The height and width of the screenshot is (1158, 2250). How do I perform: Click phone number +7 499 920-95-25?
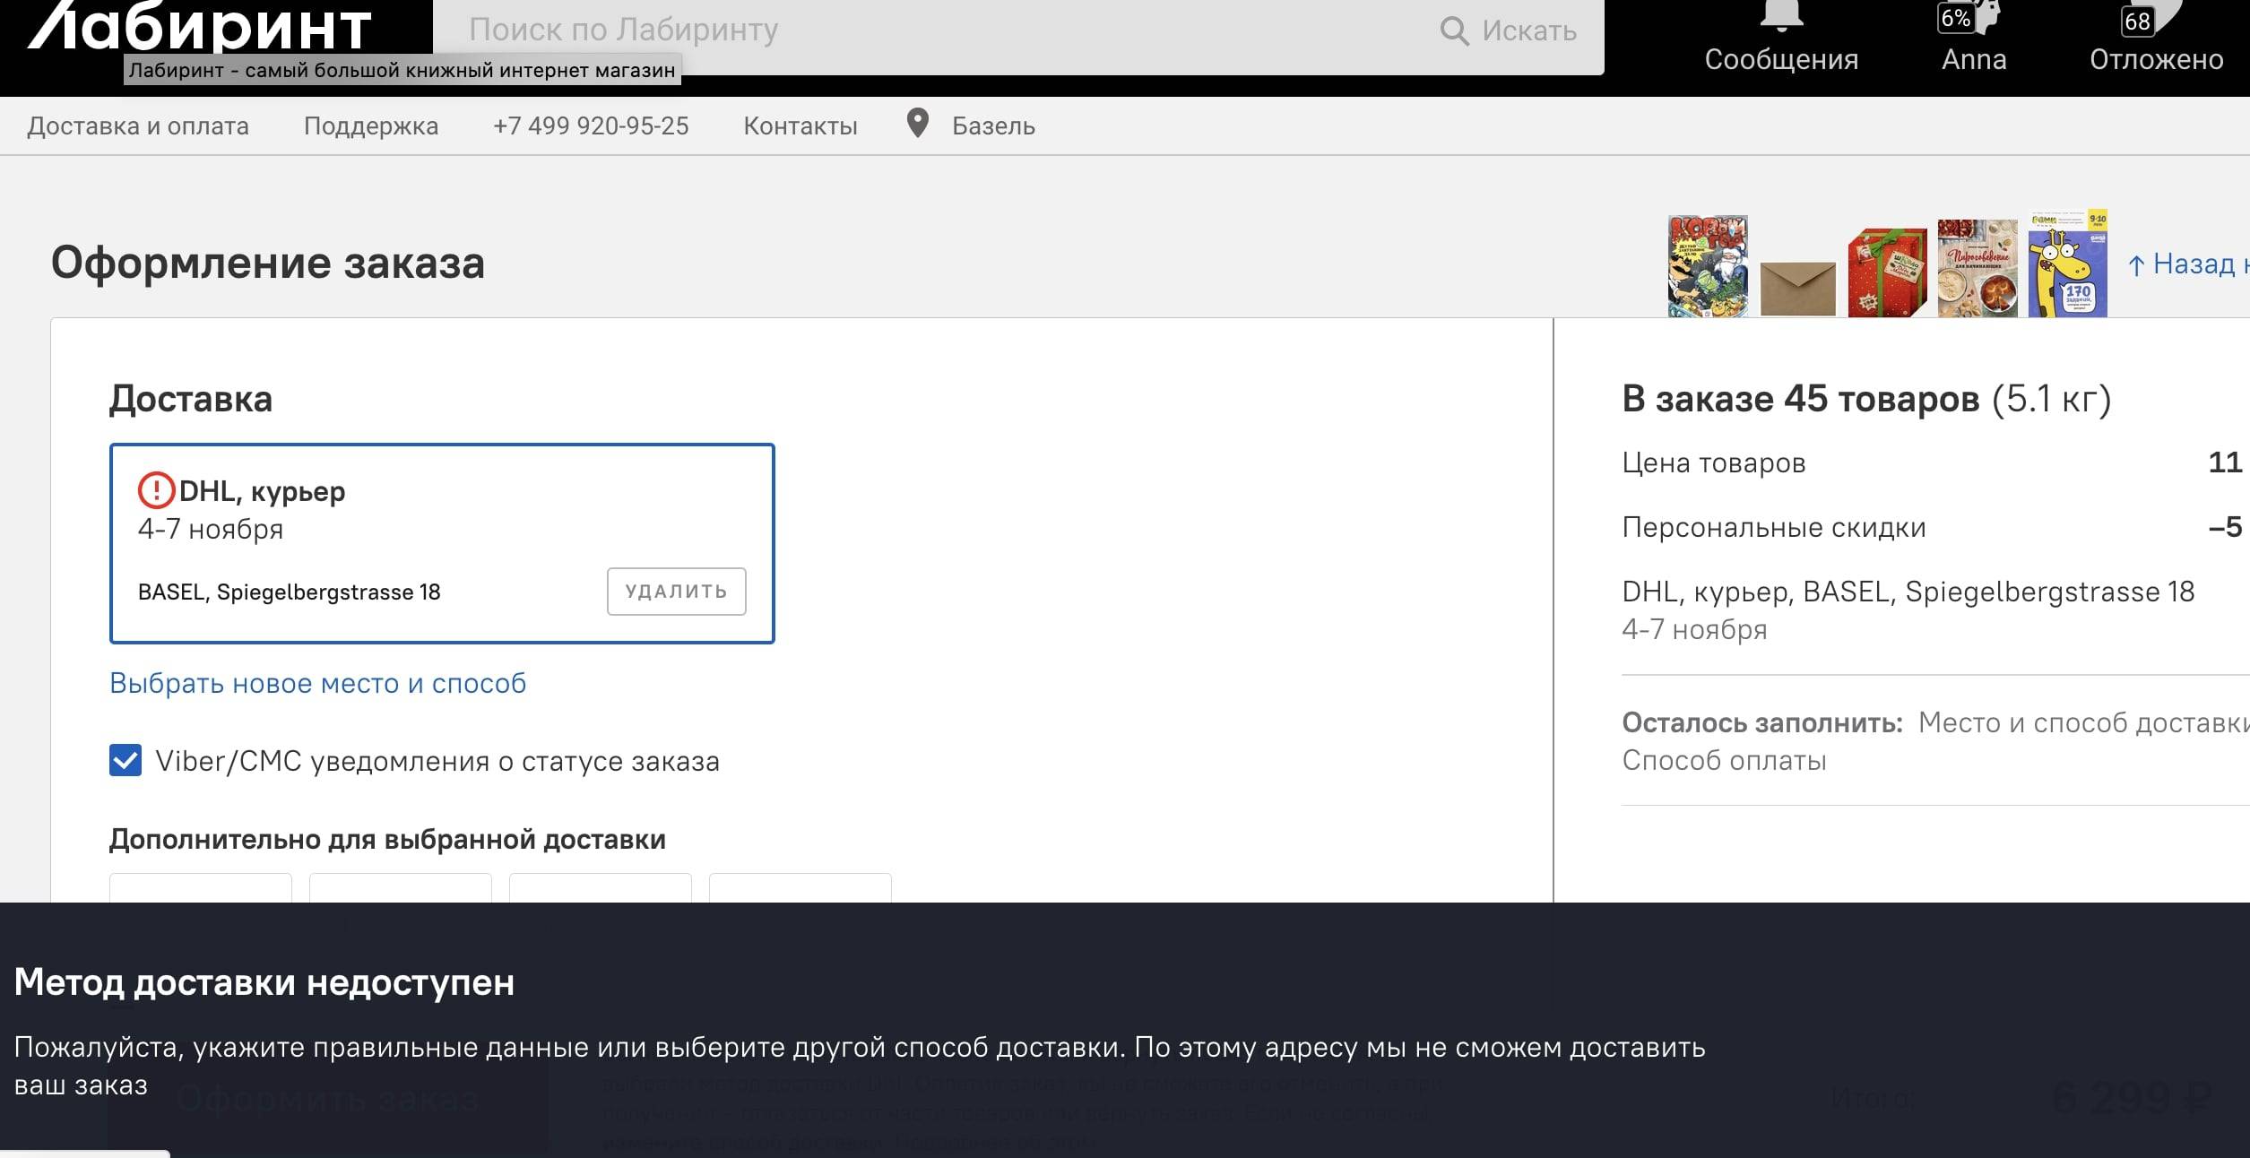(591, 126)
